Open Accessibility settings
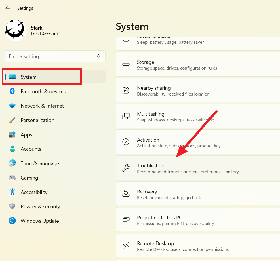This screenshot has height=261, width=280. click(x=55, y=192)
